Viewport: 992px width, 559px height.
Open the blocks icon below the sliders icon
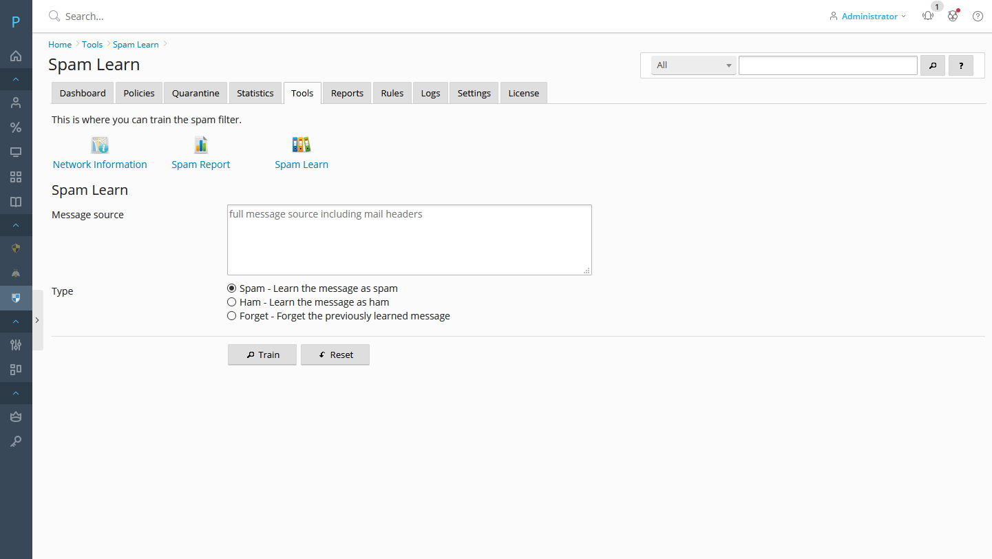point(16,370)
